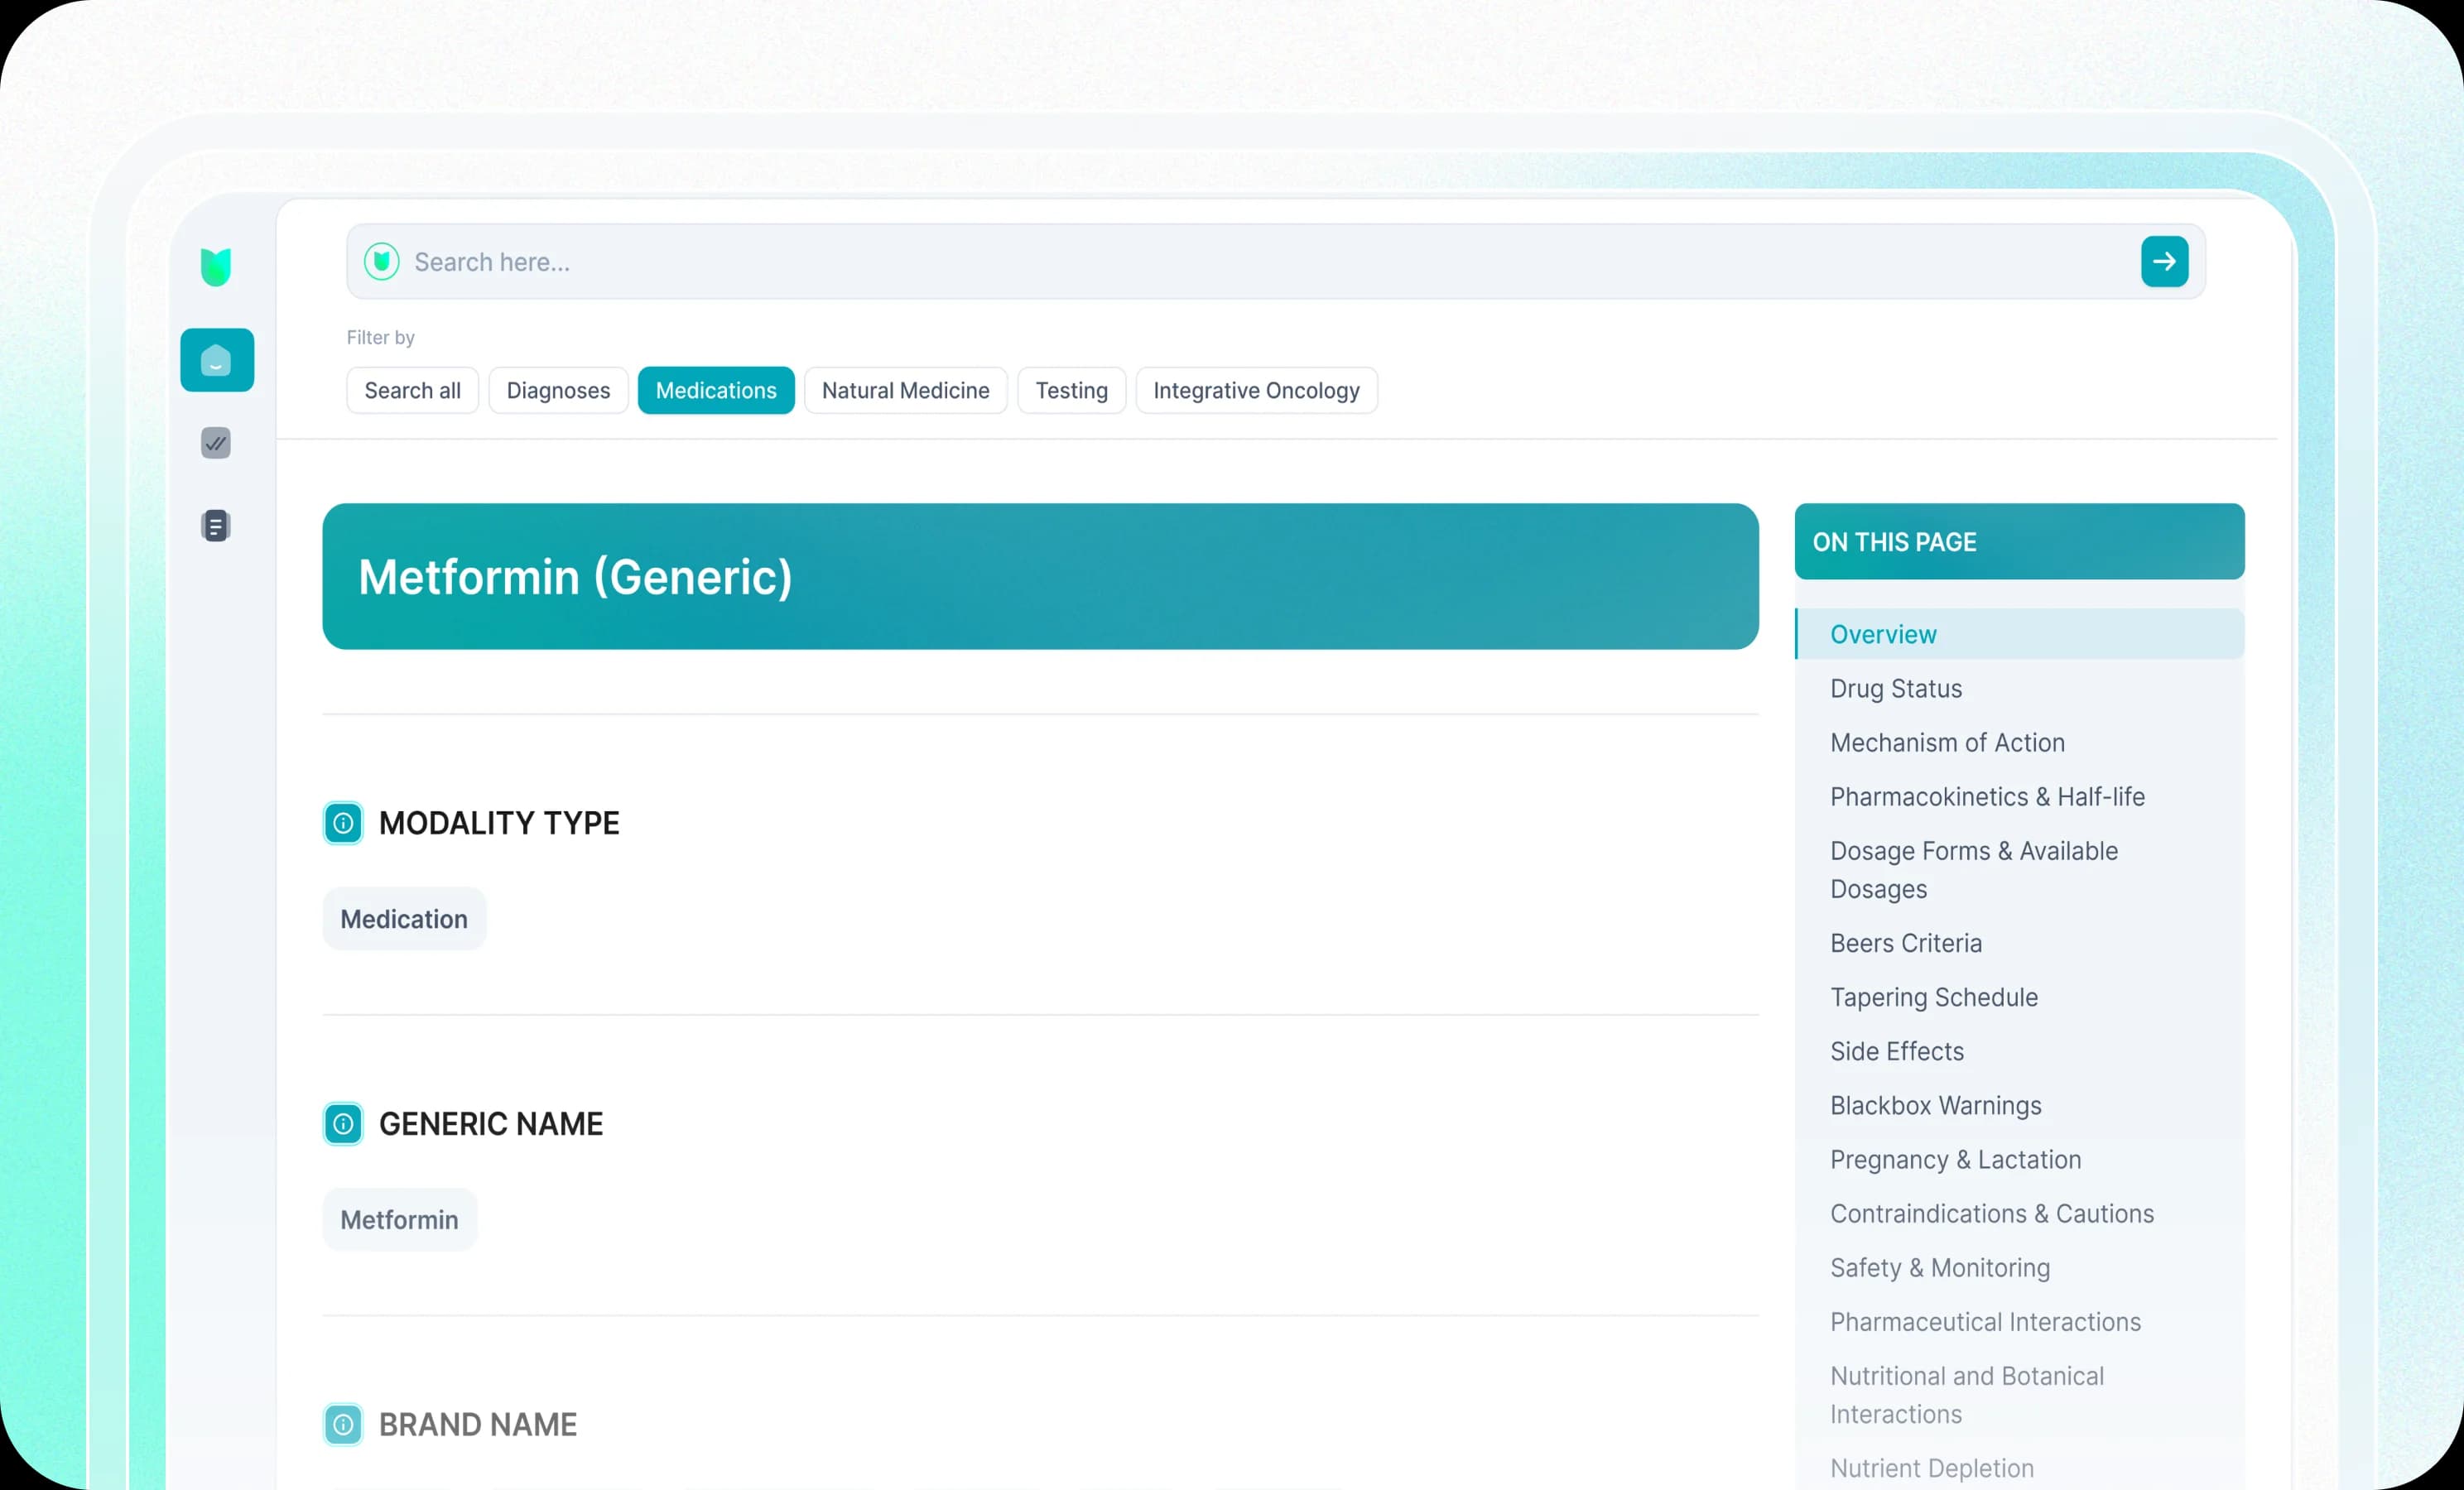Select the Medications filter

click(716, 391)
